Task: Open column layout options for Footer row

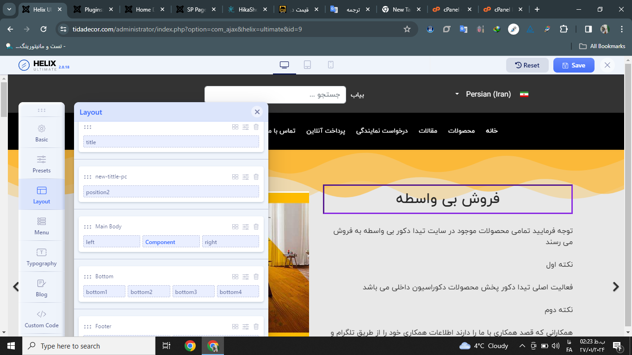Action: tap(235, 326)
